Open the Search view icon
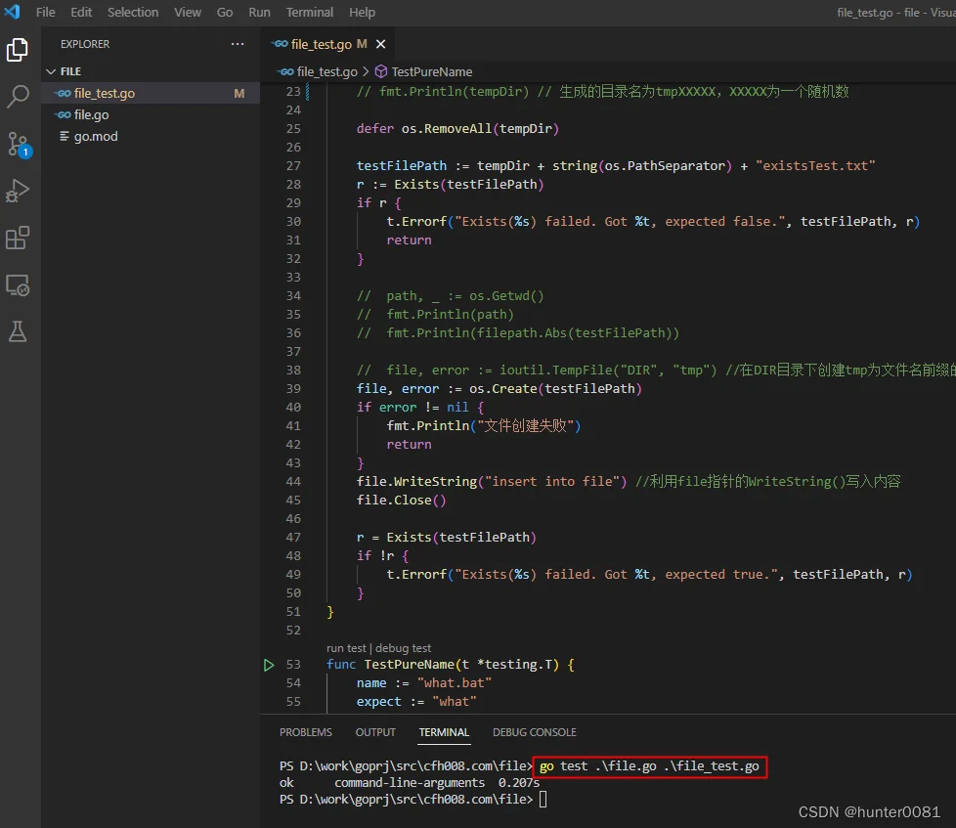956x828 pixels. click(18, 97)
